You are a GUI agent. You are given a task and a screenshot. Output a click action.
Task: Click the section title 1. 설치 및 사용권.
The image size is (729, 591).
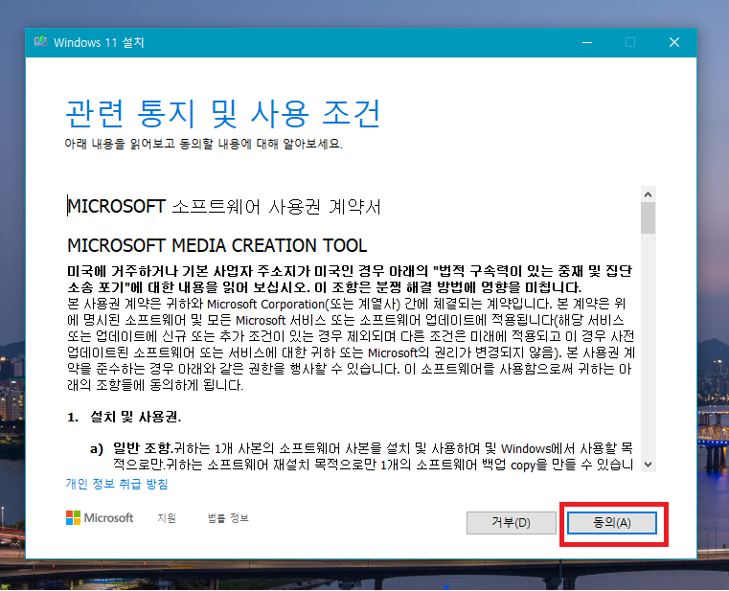125,417
